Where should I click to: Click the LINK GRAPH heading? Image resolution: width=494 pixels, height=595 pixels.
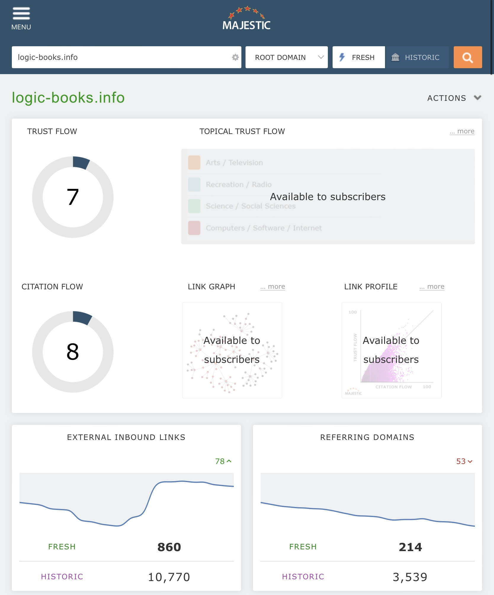(x=211, y=287)
